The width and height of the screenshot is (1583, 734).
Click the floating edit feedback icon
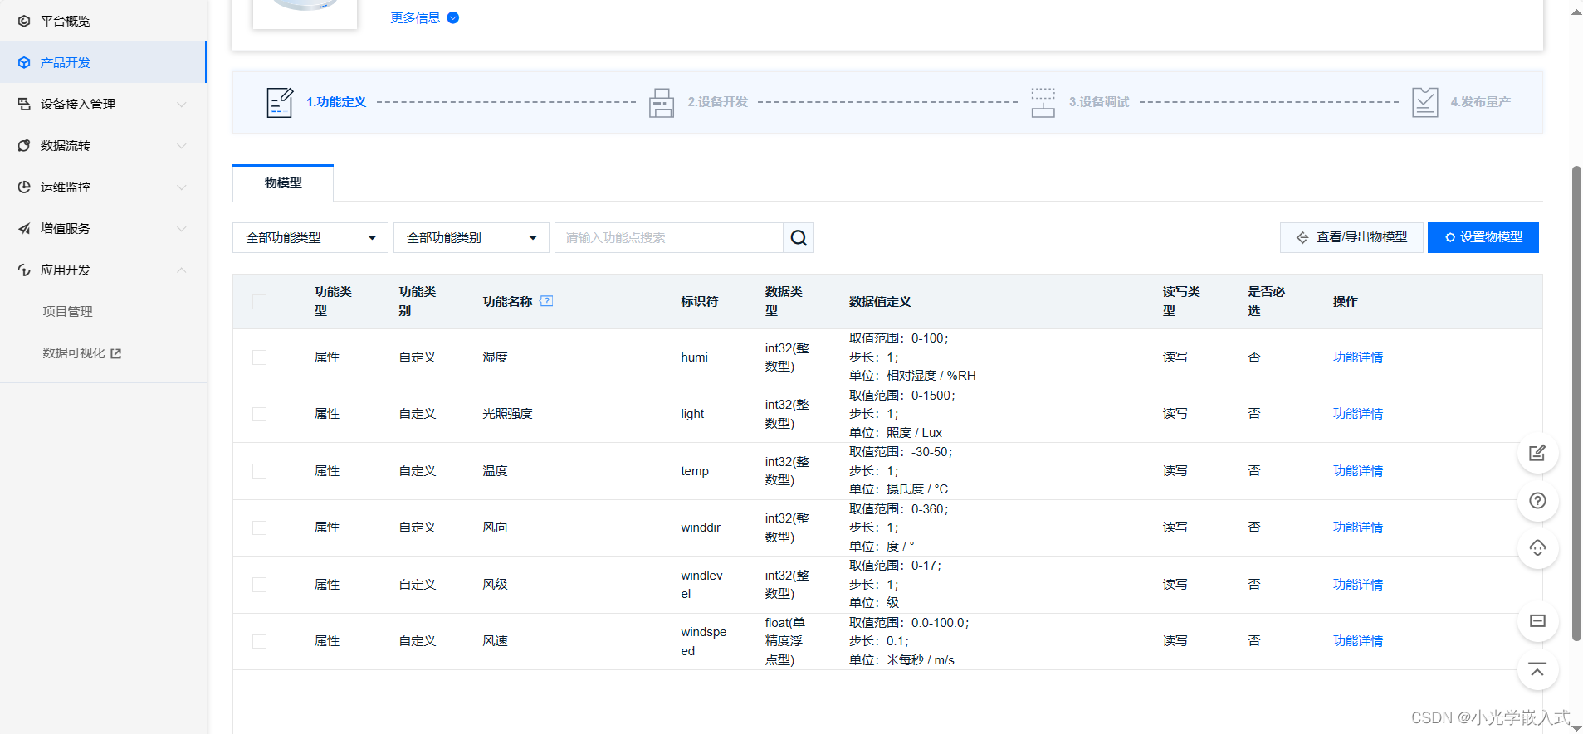tap(1537, 453)
